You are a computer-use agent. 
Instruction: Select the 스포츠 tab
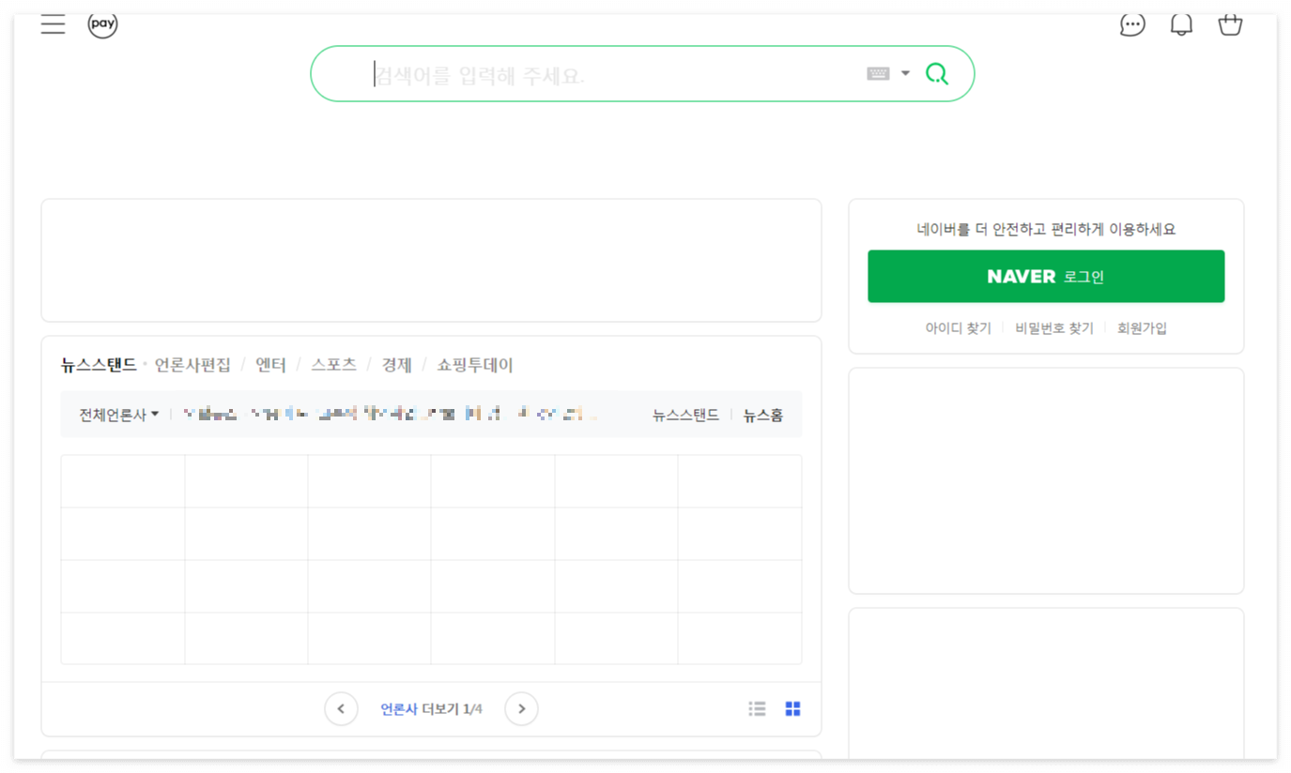coord(333,365)
